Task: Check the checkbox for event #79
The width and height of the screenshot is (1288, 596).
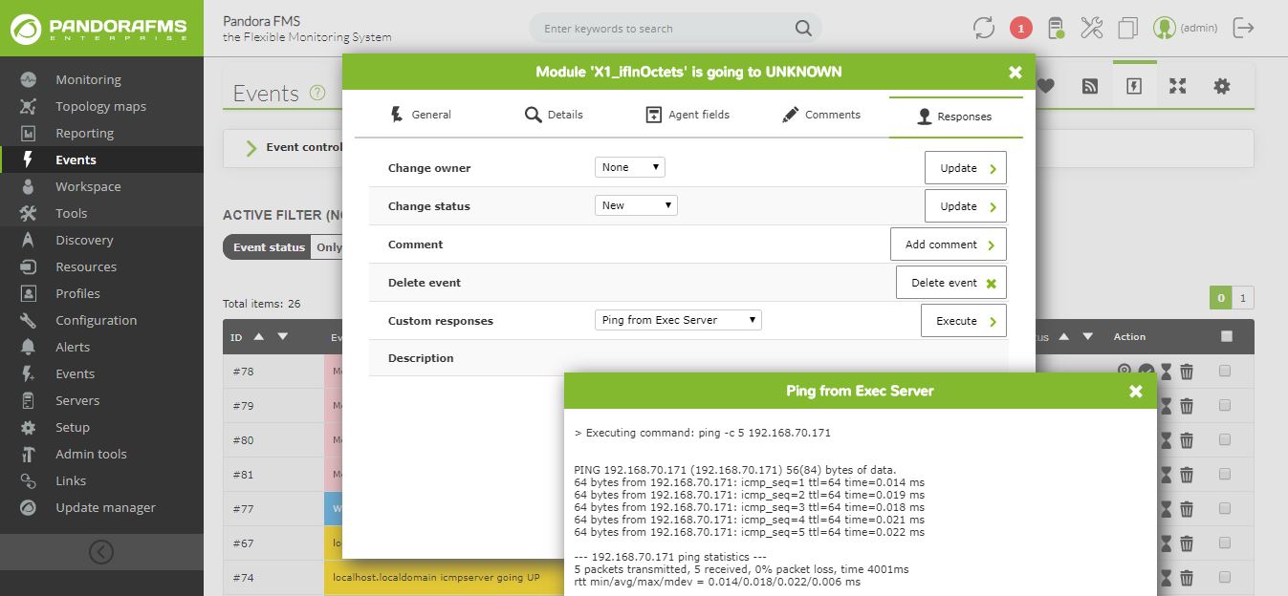Action: [1225, 406]
